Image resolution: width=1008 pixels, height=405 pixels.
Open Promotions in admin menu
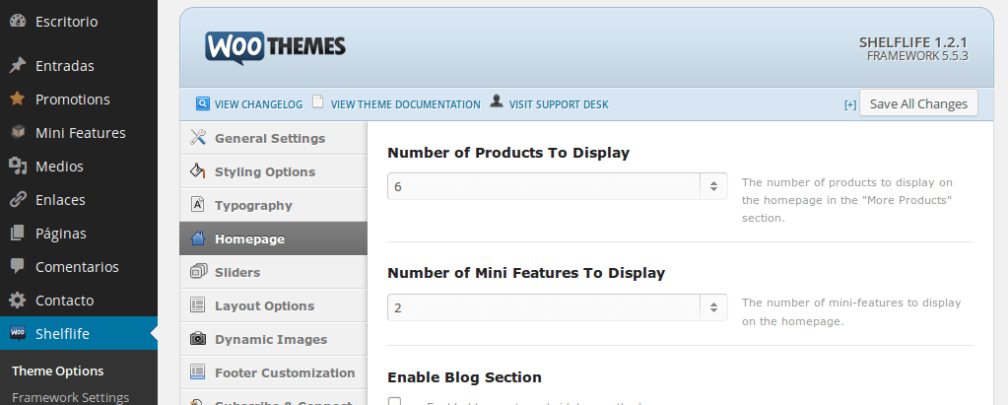point(79,99)
